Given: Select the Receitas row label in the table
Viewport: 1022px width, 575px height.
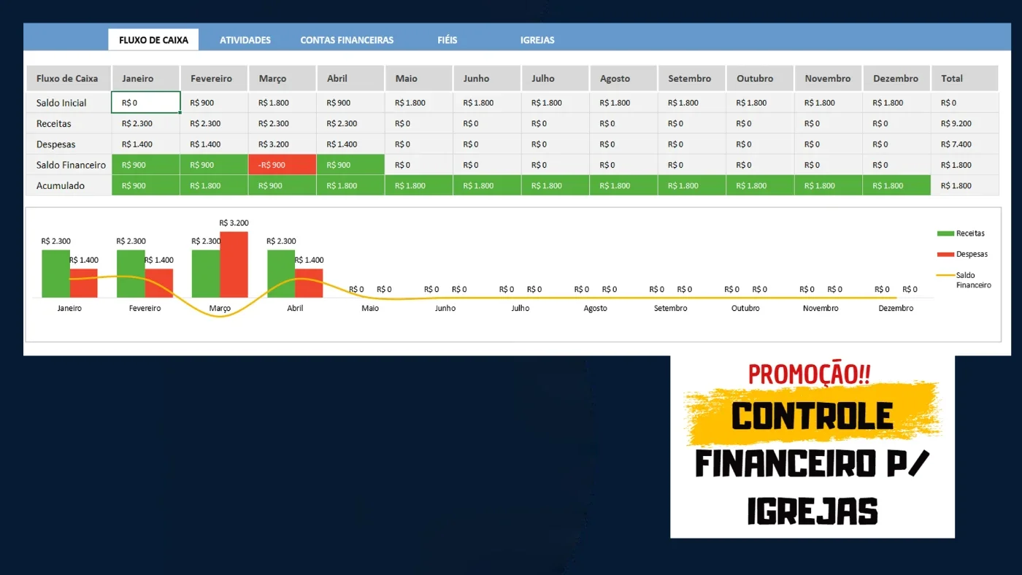Looking at the screenshot, I should coord(69,124).
